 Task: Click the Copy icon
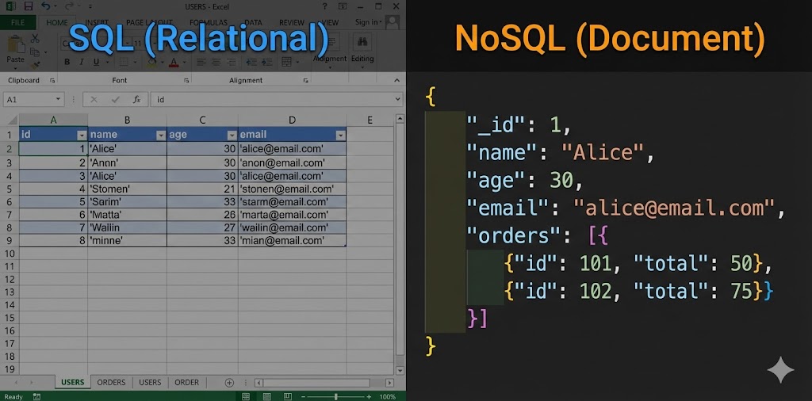click(x=35, y=52)
